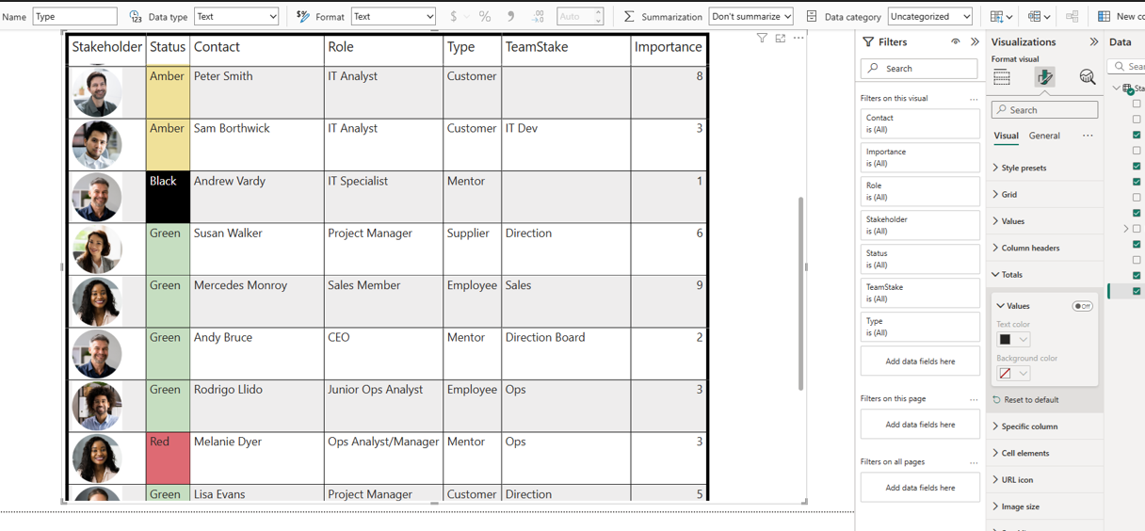Collapse the Filters pane with double chevron

point(975,42)
